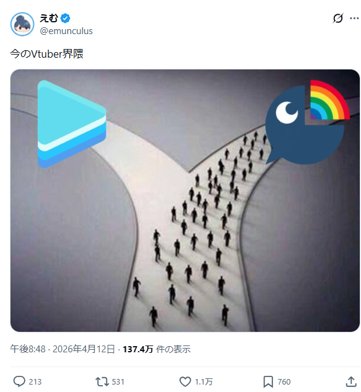The width and height of the screenshot is (361, 392).
Task: Click the rainbow speech bubble logo
Action: click(308, 122)
